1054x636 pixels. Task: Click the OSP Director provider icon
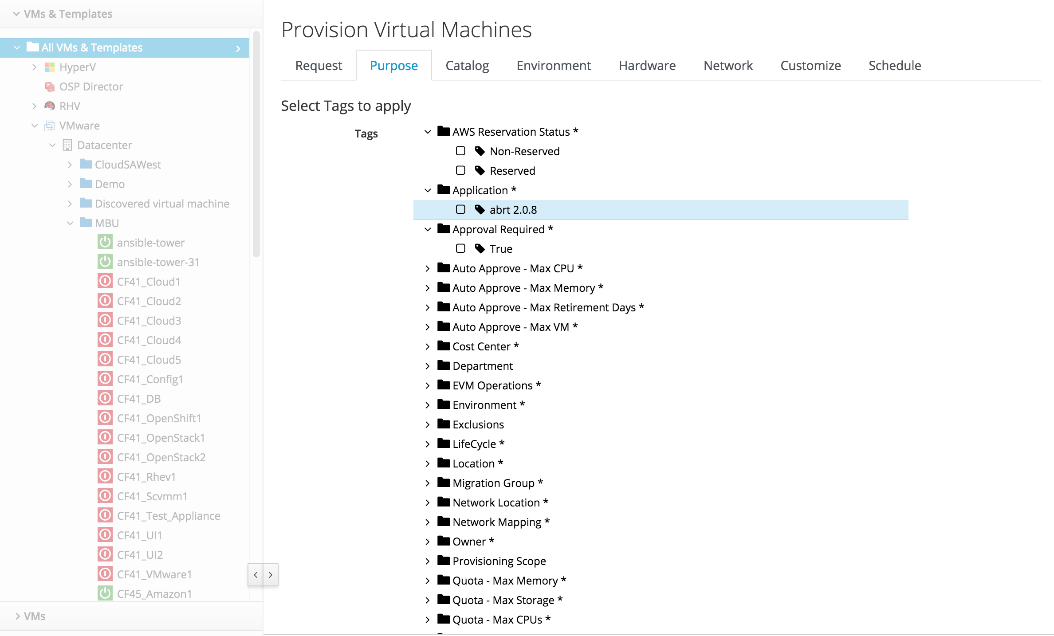[50, 86]
